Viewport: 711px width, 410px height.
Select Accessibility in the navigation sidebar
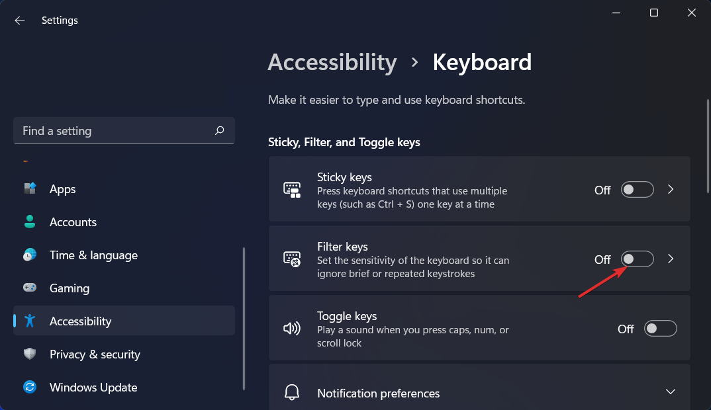pos(80,321)
